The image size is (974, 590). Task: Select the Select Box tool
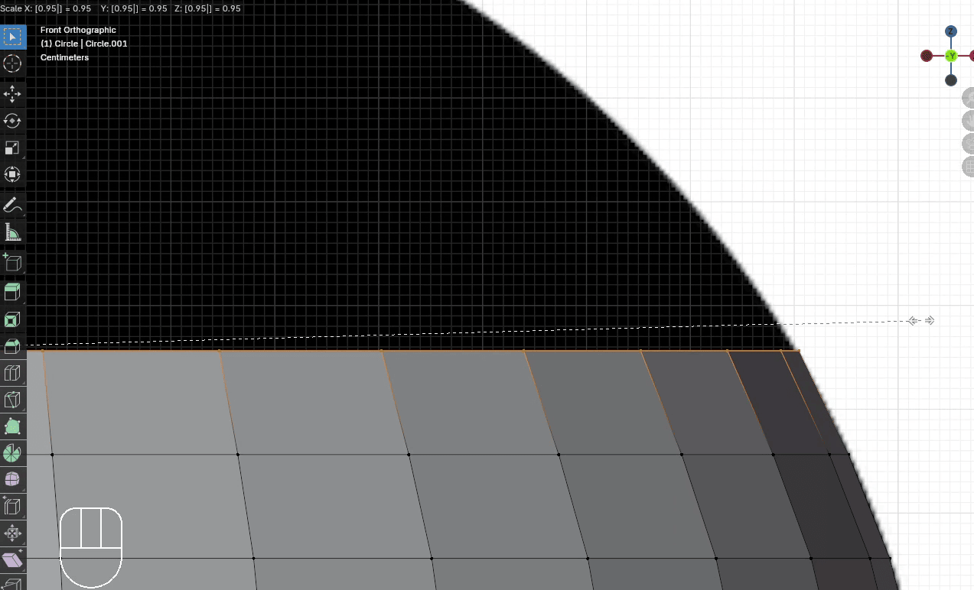12,37
